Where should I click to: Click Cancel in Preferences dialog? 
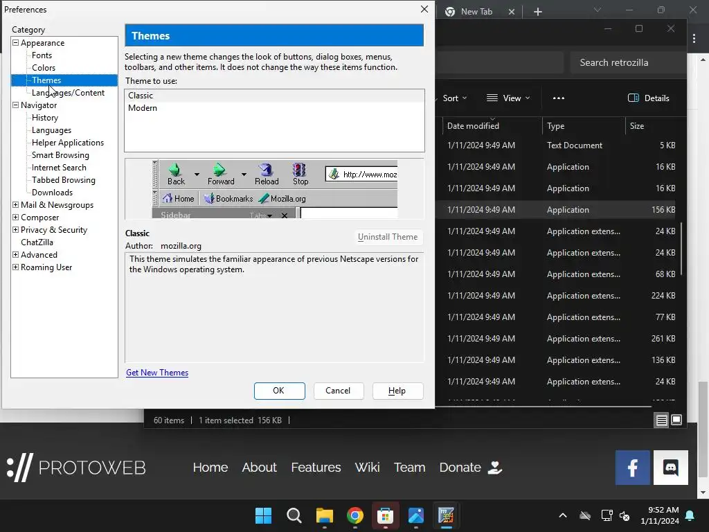click(338, 391)
